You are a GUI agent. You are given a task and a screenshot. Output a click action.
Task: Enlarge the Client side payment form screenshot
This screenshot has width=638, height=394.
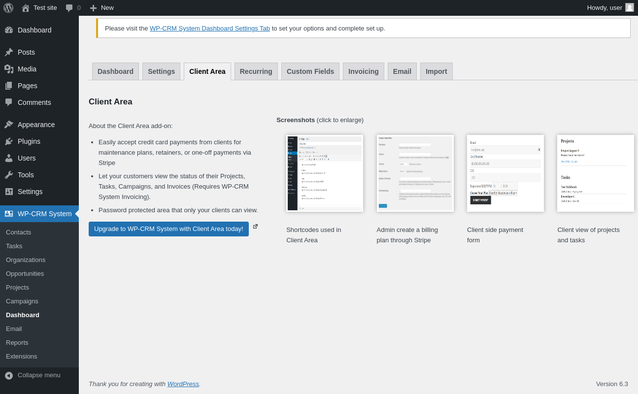(x=505, y=173)
